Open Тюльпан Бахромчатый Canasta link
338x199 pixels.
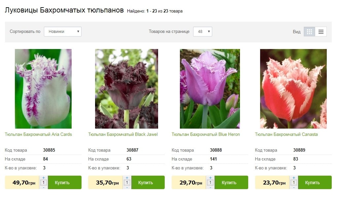tap(286, 134)
